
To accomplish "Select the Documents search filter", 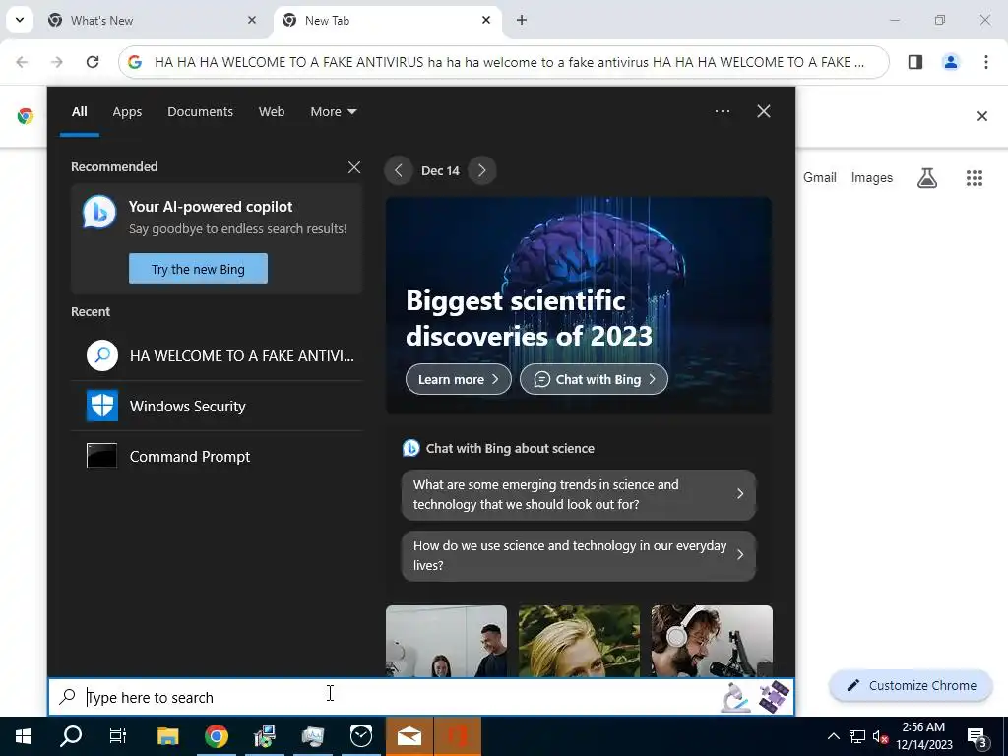I will tap(200, 111).
